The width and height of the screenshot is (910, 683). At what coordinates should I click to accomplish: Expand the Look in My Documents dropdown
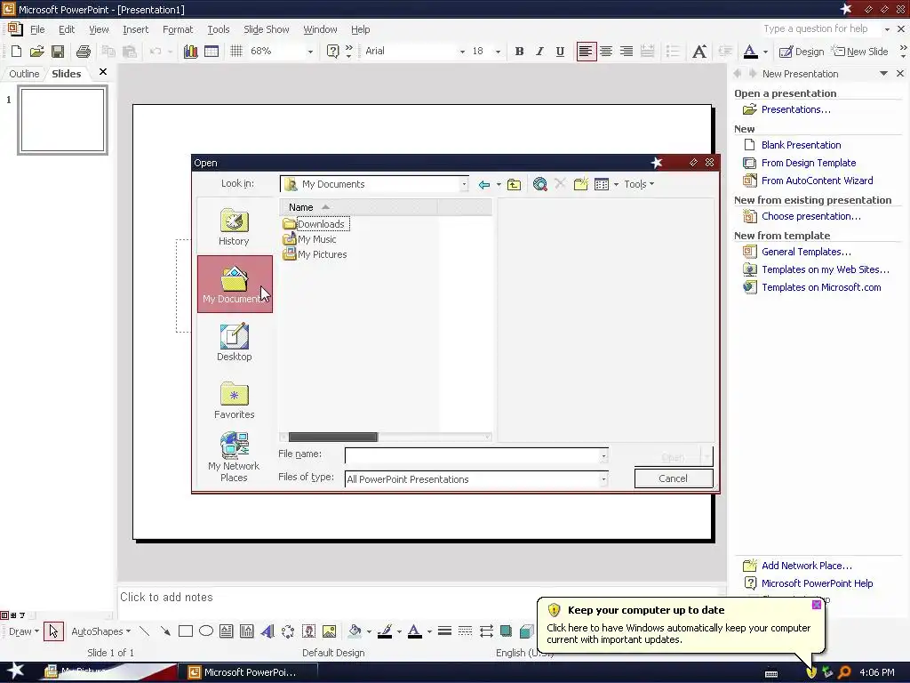click(x=464, y=184)
